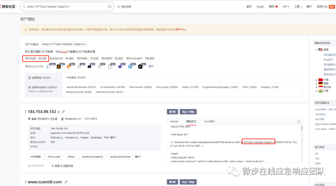
Task: Open the 奖励计划 nav item
Action: (322, 7)
